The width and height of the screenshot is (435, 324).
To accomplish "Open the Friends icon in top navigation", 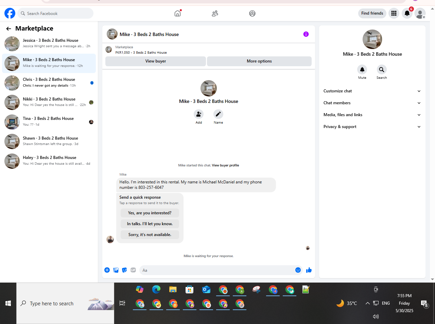I will pos(215,14).
